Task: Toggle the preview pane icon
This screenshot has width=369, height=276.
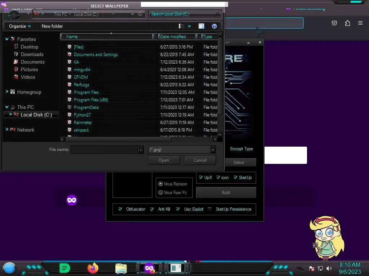Action: pos(201,26)
